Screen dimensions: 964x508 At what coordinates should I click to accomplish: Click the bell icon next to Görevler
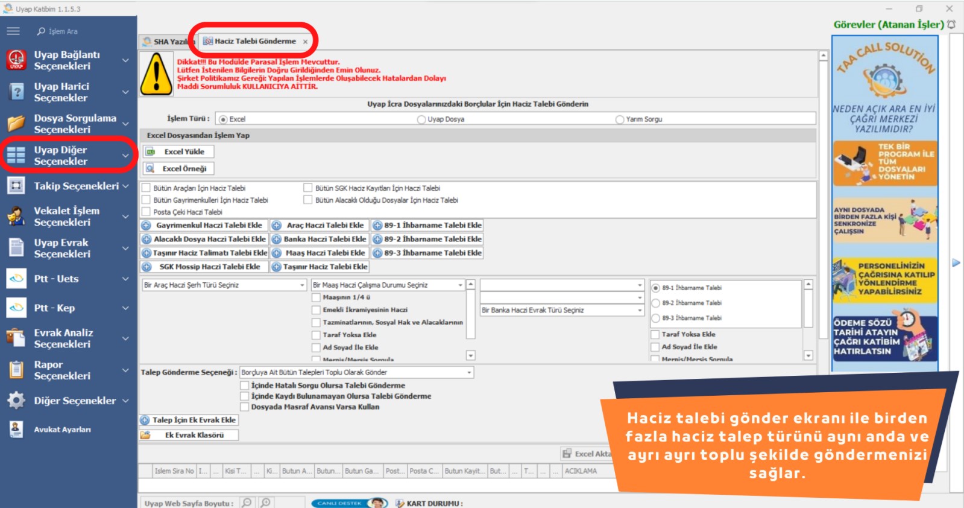951,24
